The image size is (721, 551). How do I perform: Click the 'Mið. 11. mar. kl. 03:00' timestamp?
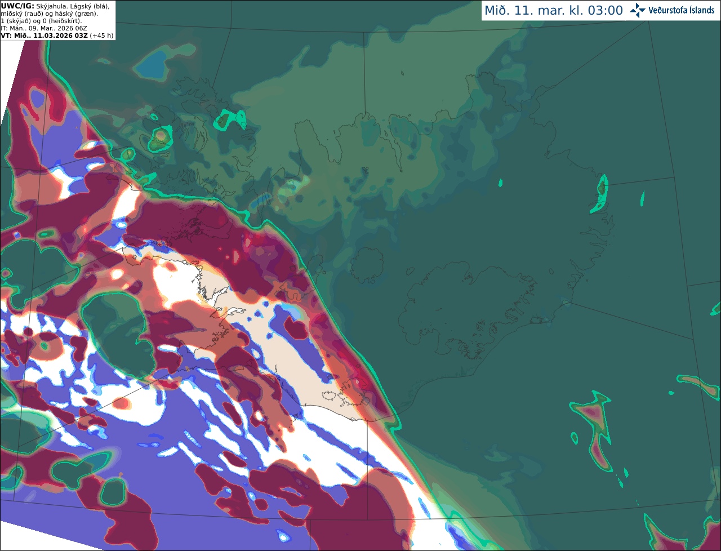click(554, 11)
